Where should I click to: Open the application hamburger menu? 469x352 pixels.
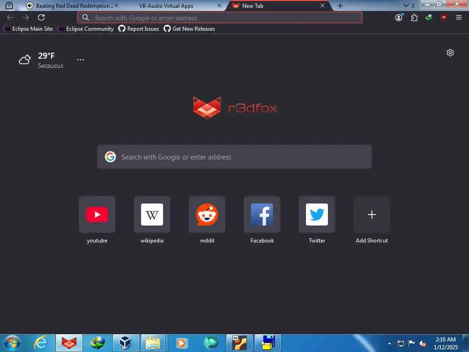click(x=459, y=18)
